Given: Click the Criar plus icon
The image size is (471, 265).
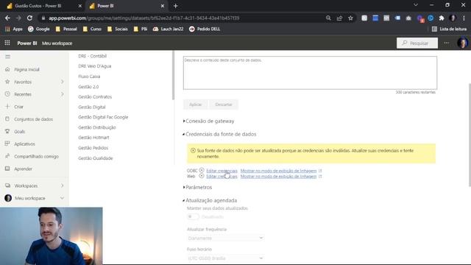Looking at the screenshot, I should coord(7,107).
